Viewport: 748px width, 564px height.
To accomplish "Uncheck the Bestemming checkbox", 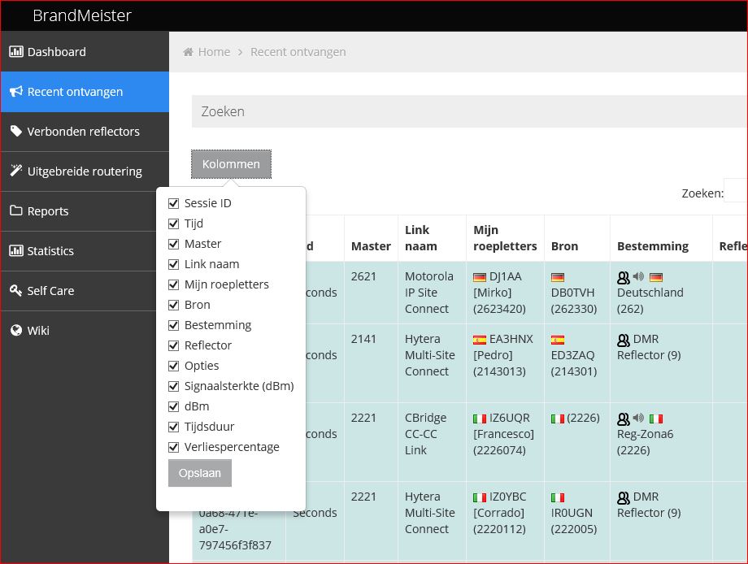I will pos(174,325).
